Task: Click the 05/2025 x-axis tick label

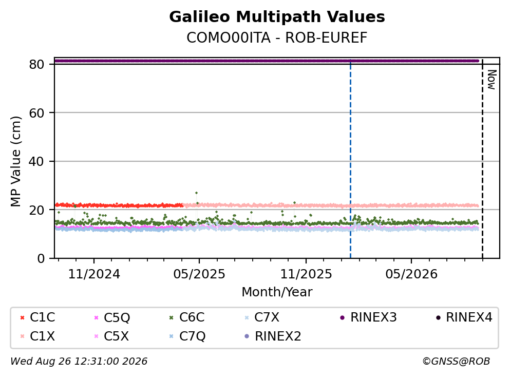Action: [x=199, y=274]
